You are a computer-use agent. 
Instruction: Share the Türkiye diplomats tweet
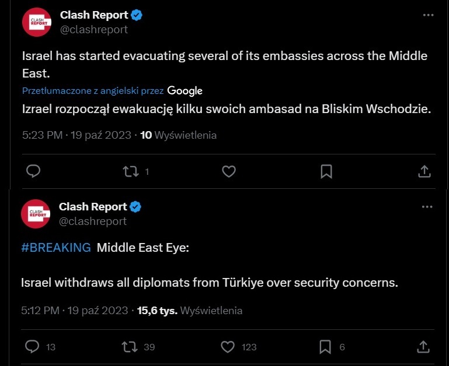[425, 347]
